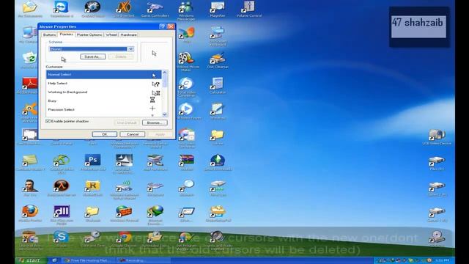Click the Mouse Properties help button
The height and width of the screenshot is (264, 469).
pyautogui.click(x=163, y=26)
